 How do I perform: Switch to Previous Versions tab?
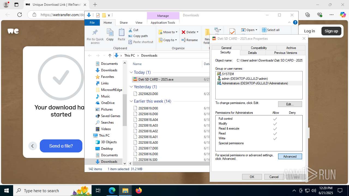[285, 53]
